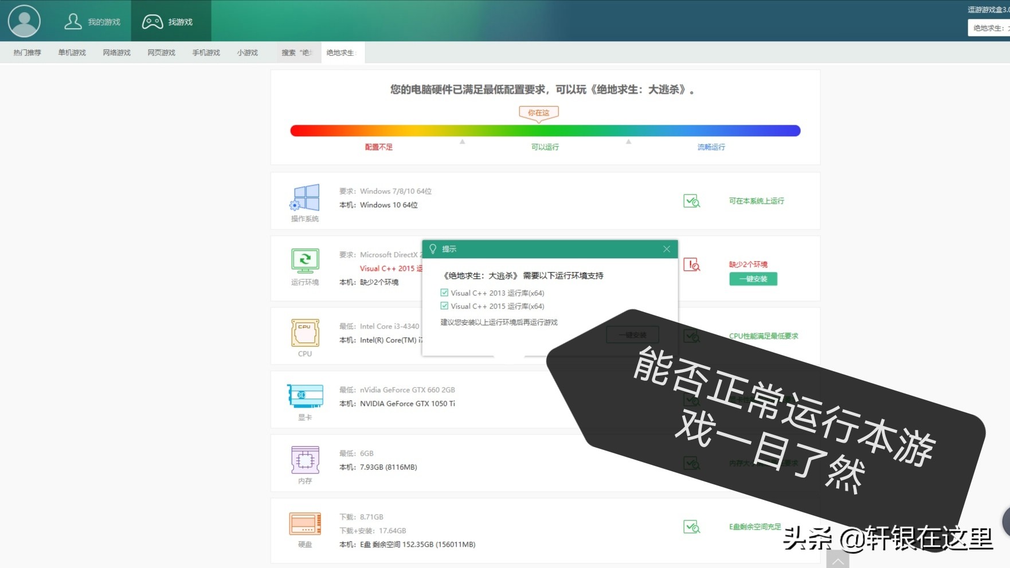Click the 硬盘 hard disk icon
This screenshot has height=568, width=1010.
[x=305, y=523]
